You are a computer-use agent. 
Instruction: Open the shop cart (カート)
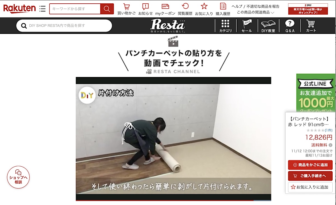tap(311, 26)
